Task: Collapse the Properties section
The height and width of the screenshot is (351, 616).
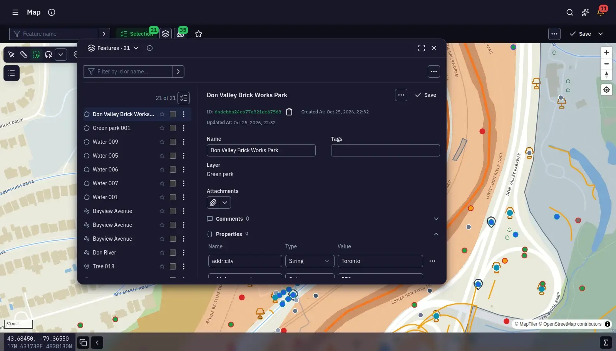Action: (x=436, y=234)
